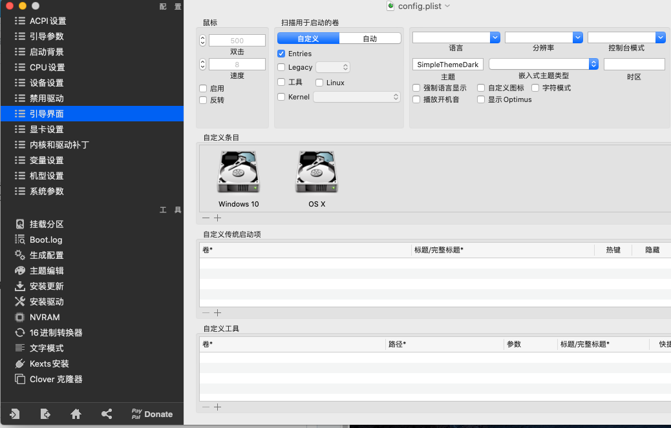Click the home icon in bottom bar
This screenshot has width=671, height=428.
coord(76,414)
